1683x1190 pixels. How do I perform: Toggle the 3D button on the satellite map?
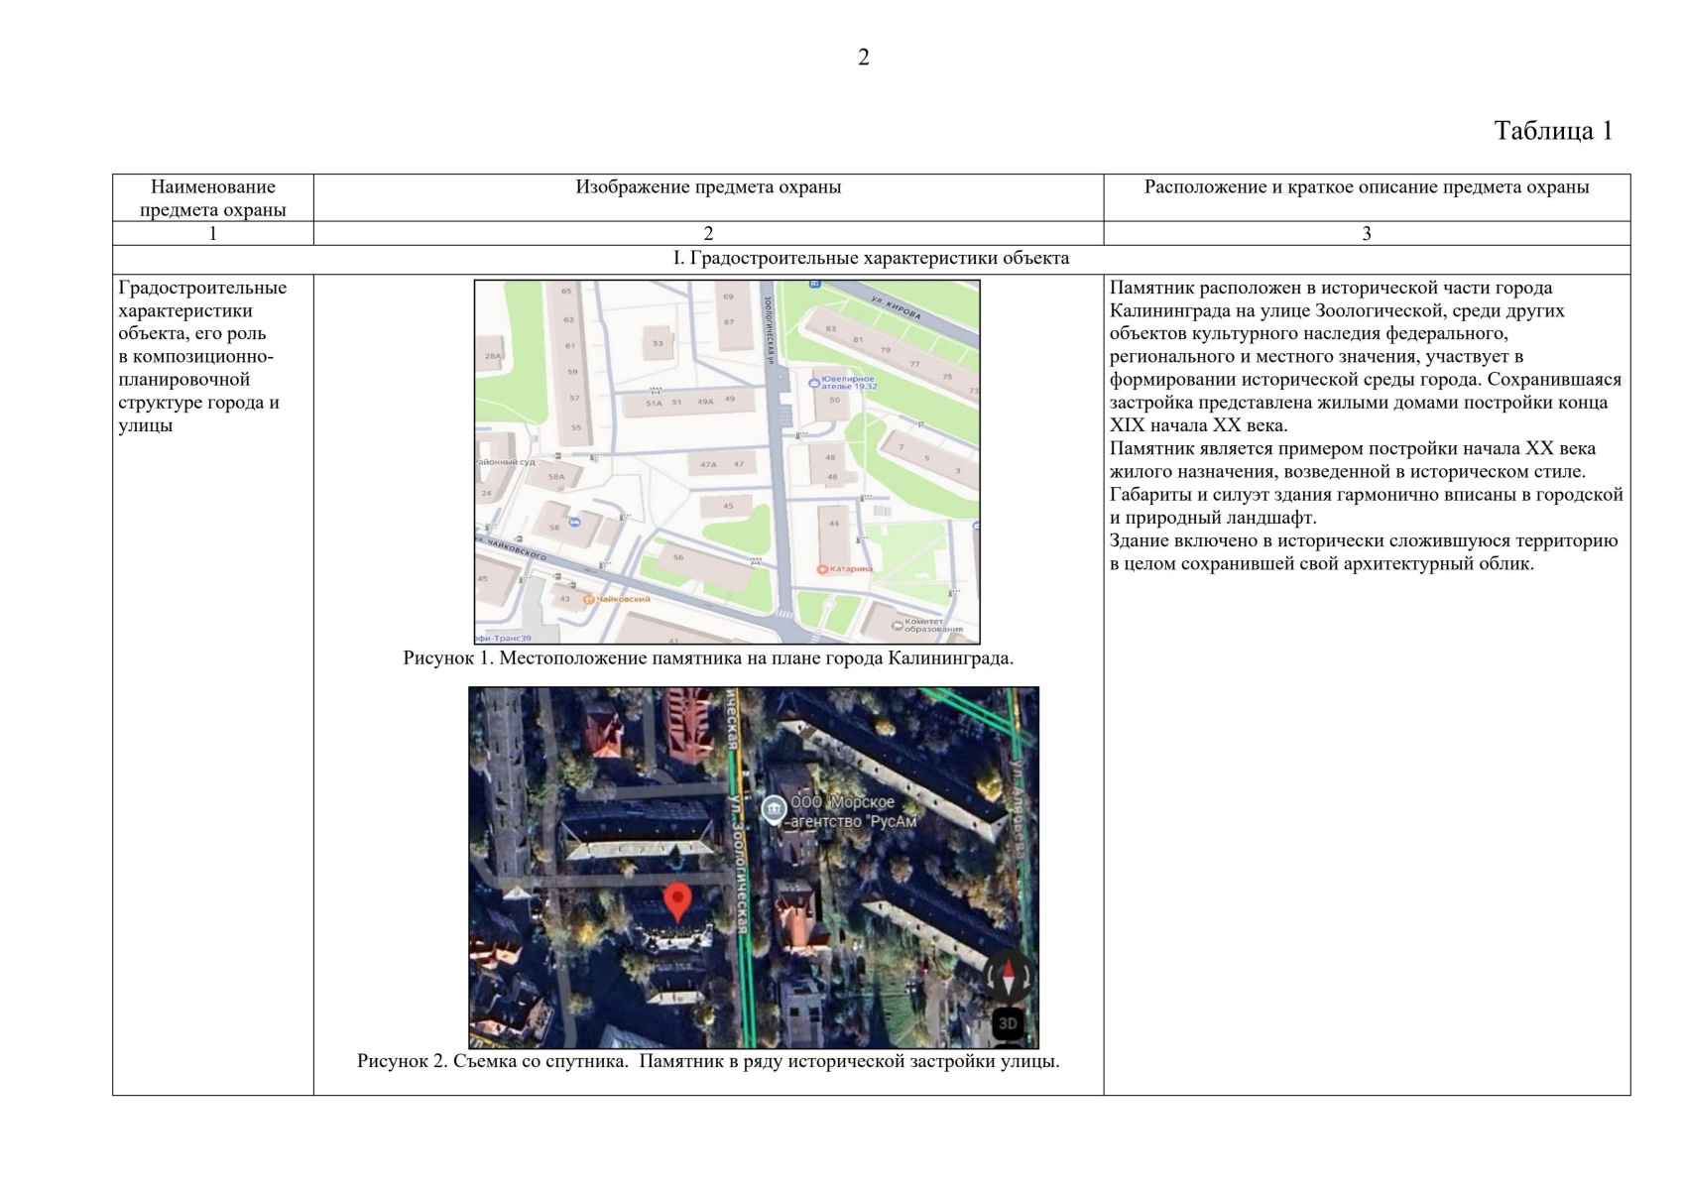point(1008,1024)
